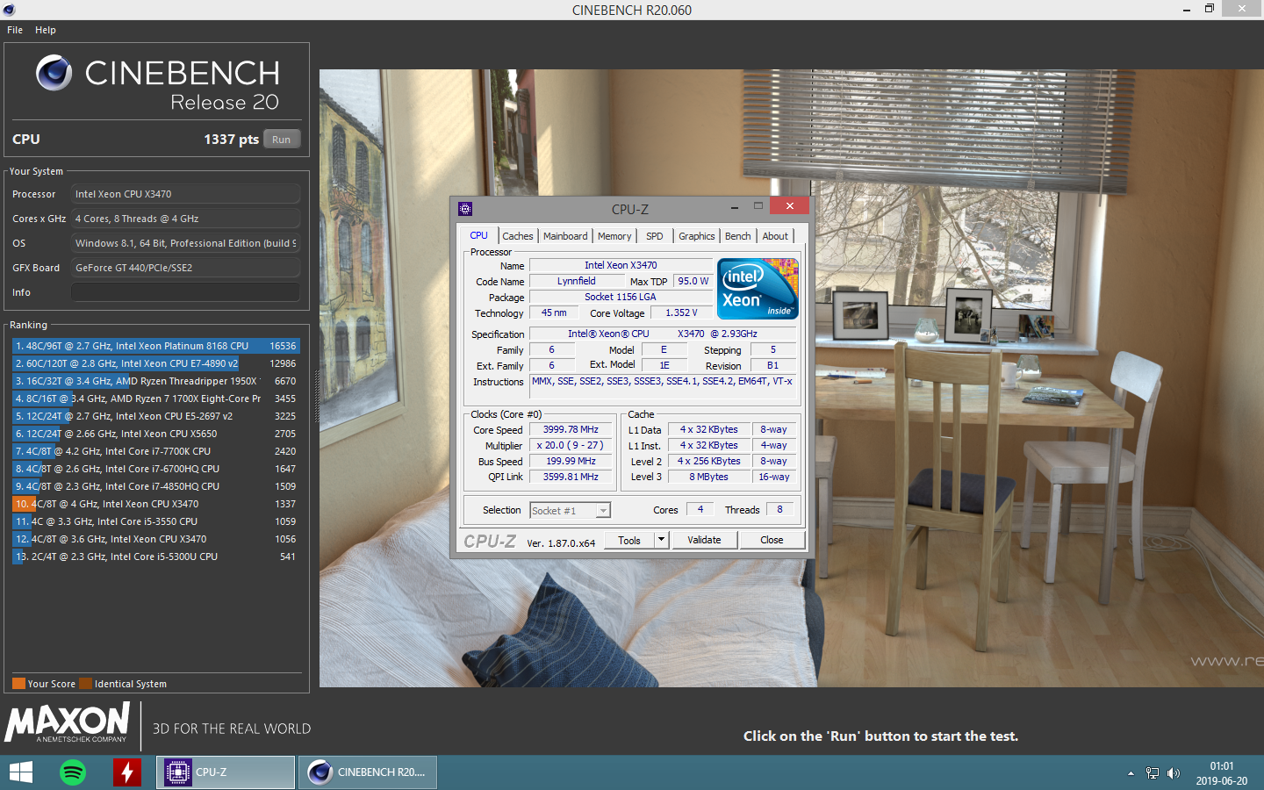This screenshot has width=1264, height=790.
Task: Show hidden tray icons arrow
Action: tap(1131, 773)
